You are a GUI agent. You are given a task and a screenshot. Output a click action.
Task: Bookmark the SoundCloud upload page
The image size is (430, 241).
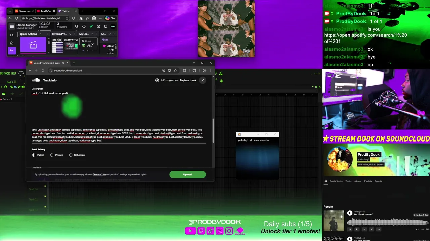[x=175, y=71]
